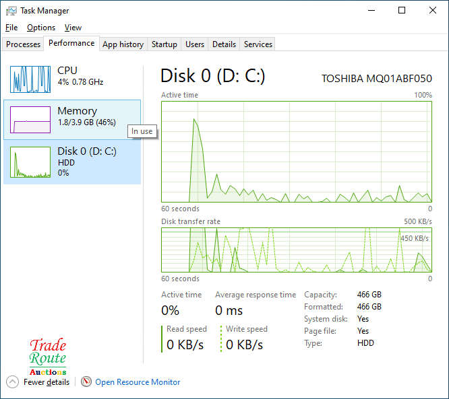Open the Services tab
This screenshot has width=449, height=399.
[x=258, y=44]
